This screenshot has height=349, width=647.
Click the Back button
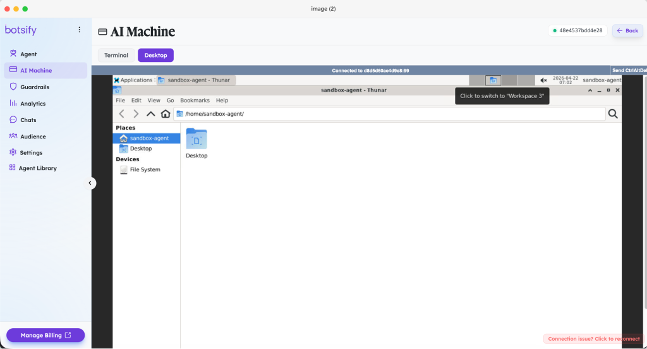[627, 30]
